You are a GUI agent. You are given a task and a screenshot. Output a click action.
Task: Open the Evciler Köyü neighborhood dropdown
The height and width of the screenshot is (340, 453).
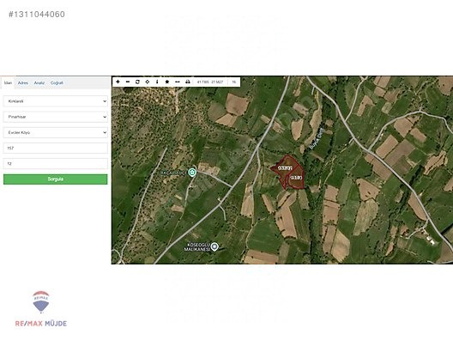(x=56, y=132)
